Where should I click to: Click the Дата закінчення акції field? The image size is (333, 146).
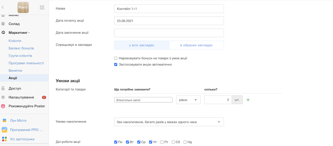169,33
